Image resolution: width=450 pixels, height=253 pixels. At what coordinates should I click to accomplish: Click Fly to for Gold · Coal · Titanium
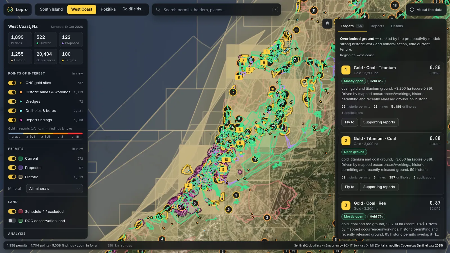(x=350, y=122)
